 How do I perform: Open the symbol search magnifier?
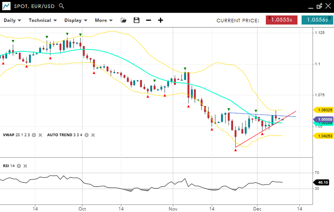pos(61,6)
